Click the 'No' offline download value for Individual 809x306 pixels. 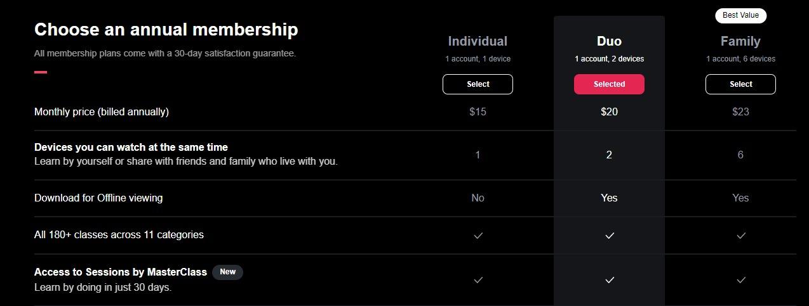tap(478, 198)
